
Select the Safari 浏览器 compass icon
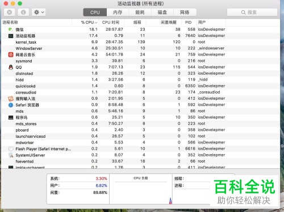(11, 105)
